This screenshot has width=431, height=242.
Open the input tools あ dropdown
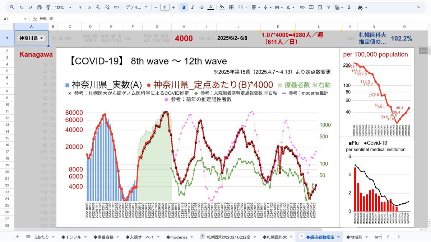coord(363,7)
